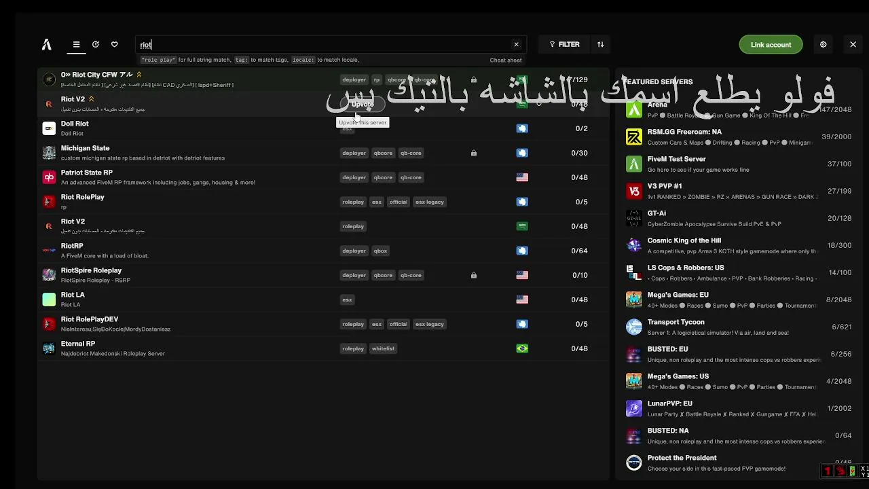The width and height of the screenshot is (869, 489).
Task: Click the 0/64 player count on RiotRP
Action: 580,251
